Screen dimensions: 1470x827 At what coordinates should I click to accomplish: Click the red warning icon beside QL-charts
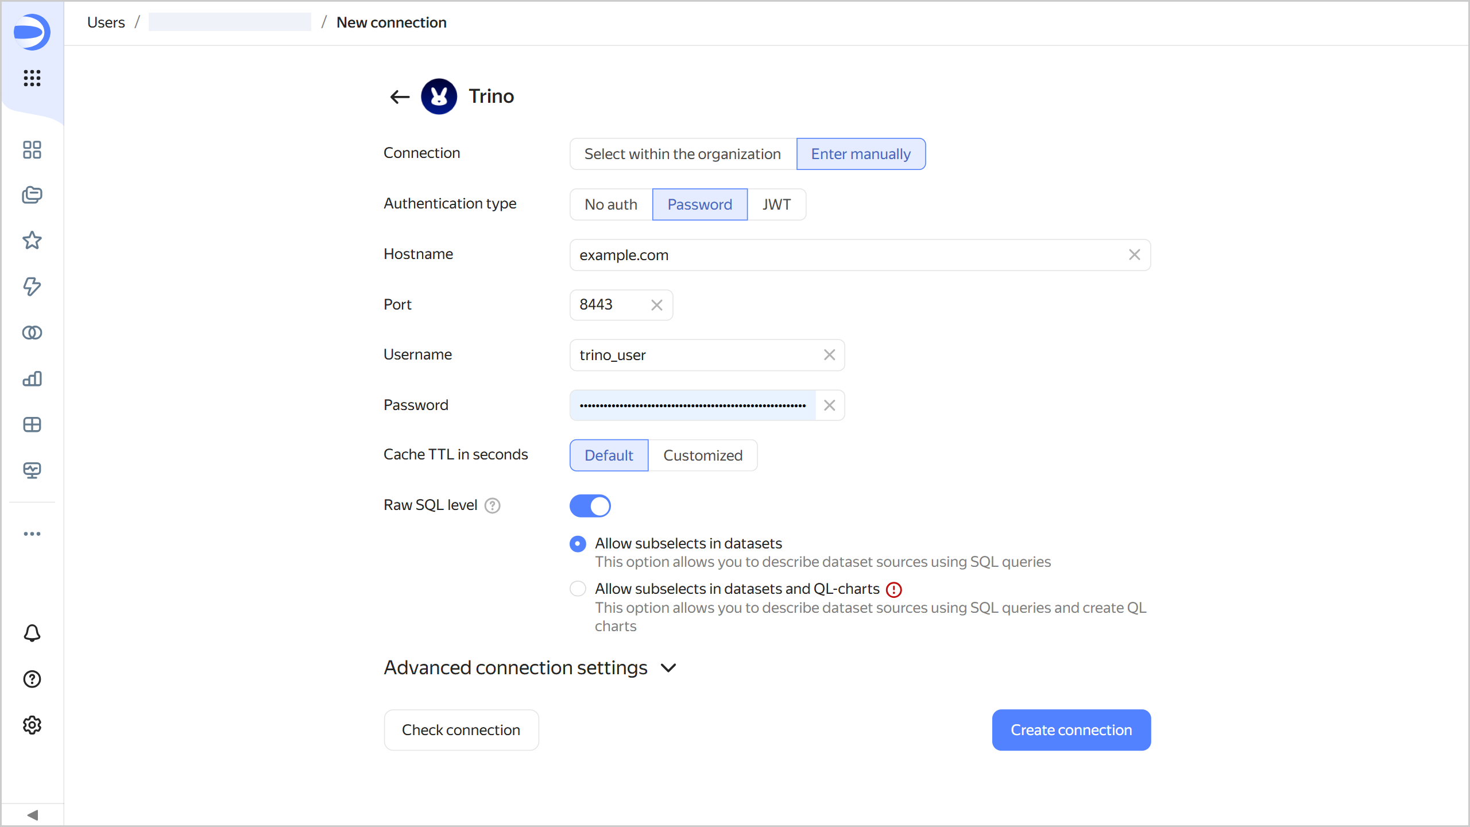[x=894, y=589]
